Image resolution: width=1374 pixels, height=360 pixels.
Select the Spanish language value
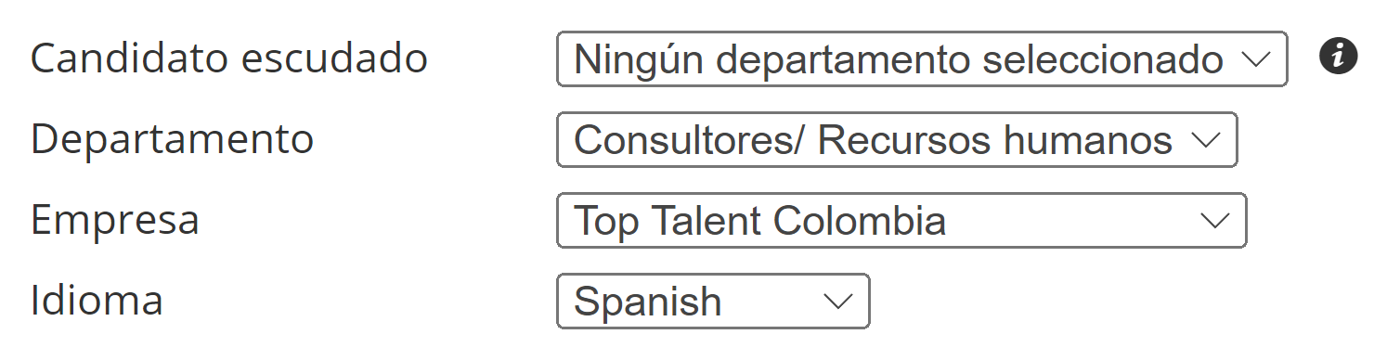tap(648, 302)
